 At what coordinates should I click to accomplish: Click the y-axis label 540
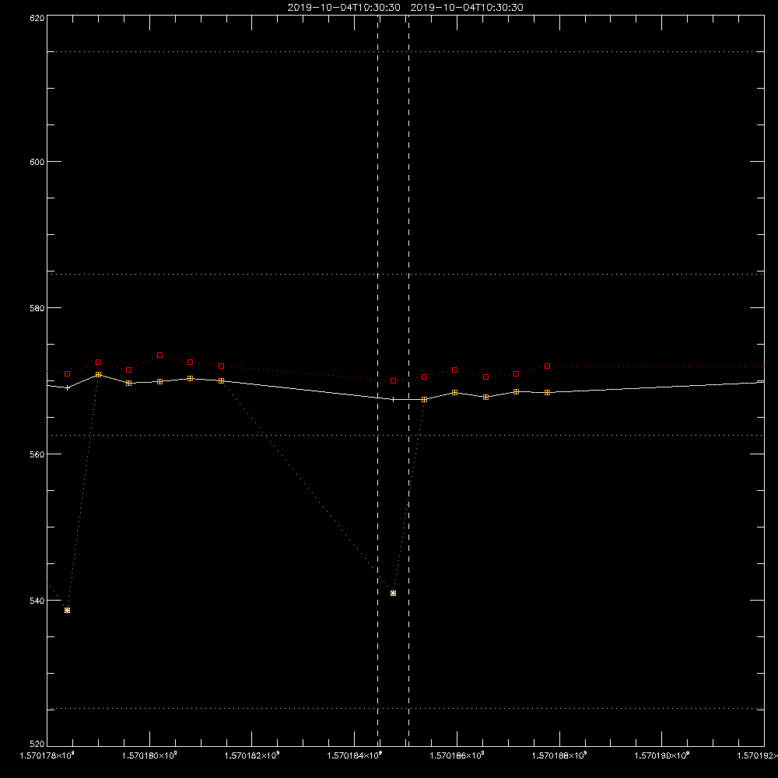click(37, 601)
